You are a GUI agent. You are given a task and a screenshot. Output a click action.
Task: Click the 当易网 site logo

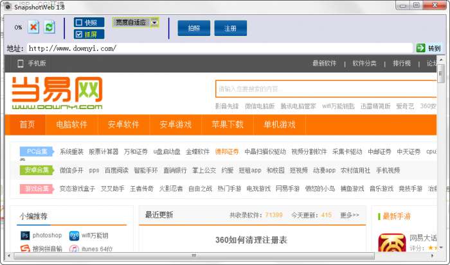(57, 93)
